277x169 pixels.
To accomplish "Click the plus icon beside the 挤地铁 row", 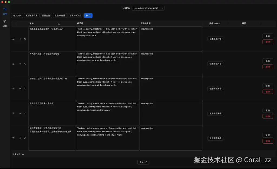I will tap(20, 89).
